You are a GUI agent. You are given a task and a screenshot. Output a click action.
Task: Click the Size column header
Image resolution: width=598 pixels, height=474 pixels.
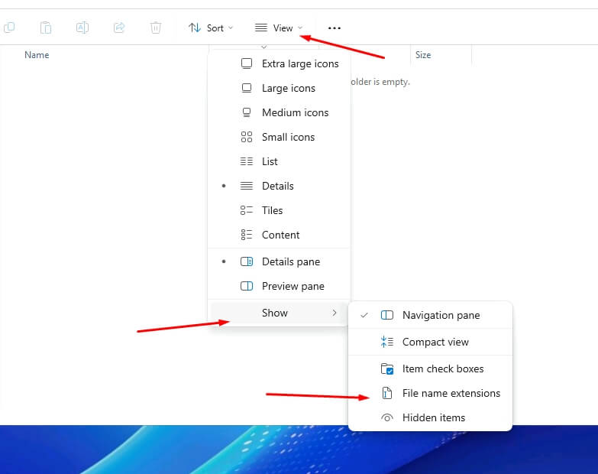pos(423,55)
